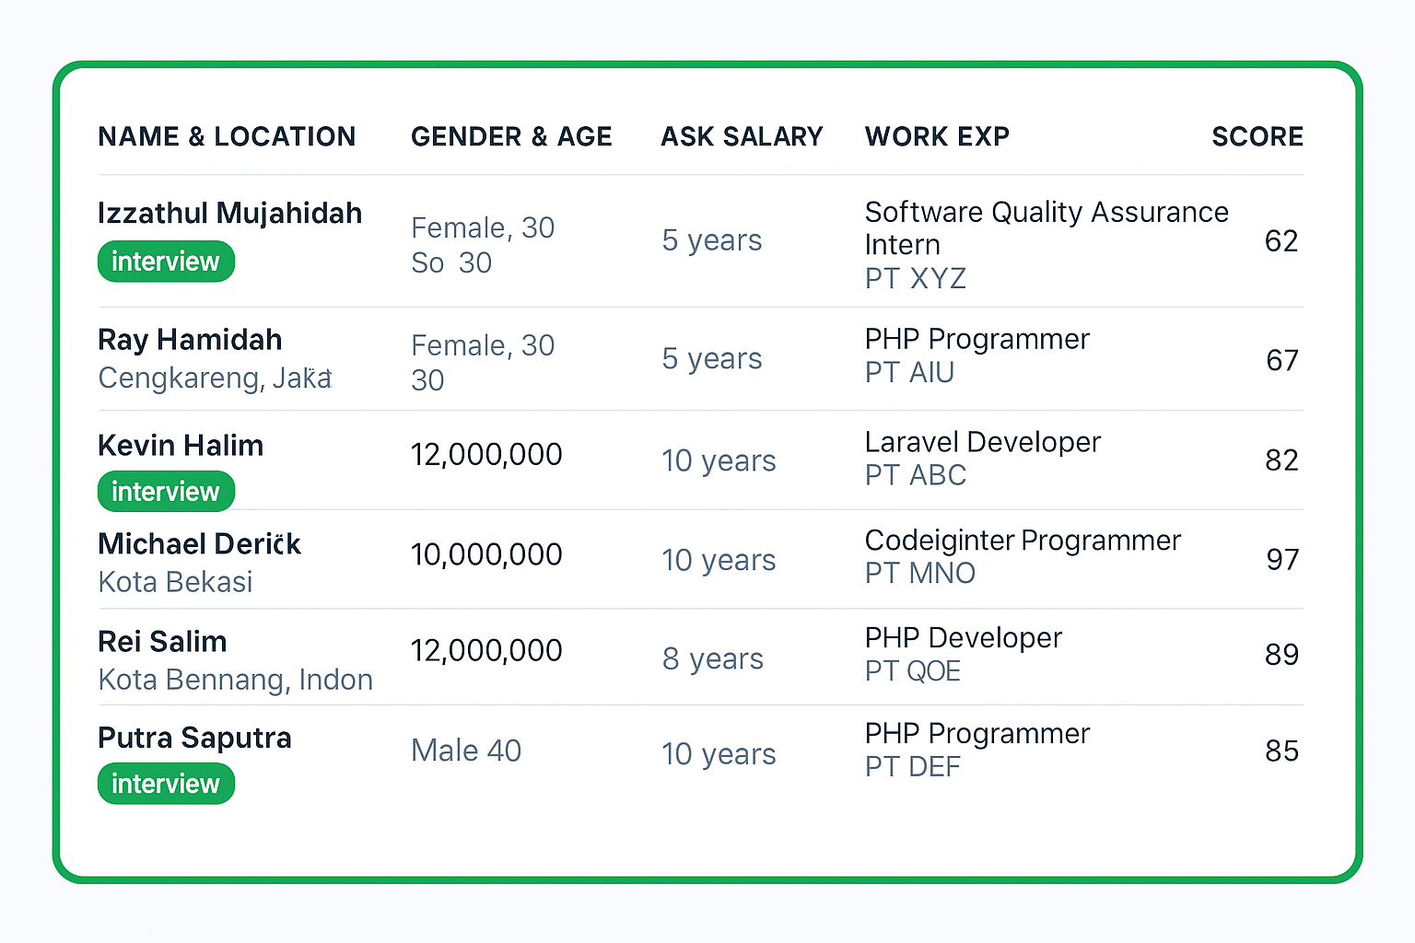Click the GENDER & AGE column header
Screen dimensions: 1415x943
point(511,136)
